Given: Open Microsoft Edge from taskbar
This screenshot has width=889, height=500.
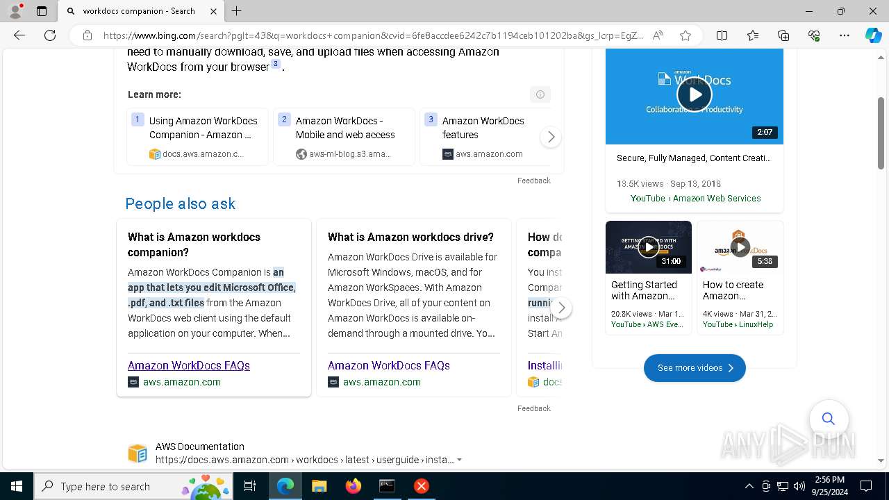Looking at the screenshot, I should pyautogui.click(x=285, y=486).
